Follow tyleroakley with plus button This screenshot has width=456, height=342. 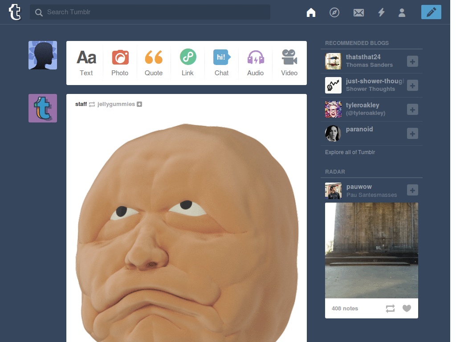(x=412, y=110)
